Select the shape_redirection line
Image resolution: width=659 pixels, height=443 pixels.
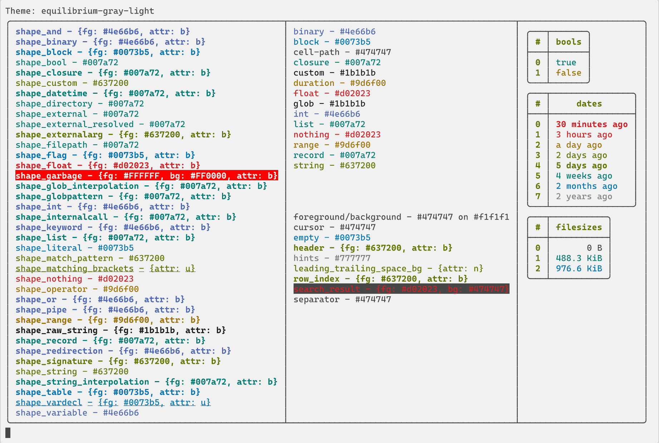click(x=123, y=351)
